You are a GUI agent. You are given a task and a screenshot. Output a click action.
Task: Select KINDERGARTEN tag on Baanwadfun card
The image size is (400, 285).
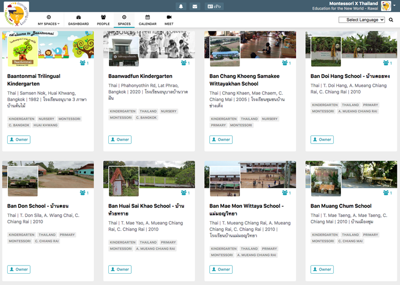tap(123, 111)
